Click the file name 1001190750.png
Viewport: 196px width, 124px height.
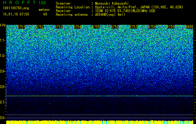pyautogui.click(x=16, y=8)
